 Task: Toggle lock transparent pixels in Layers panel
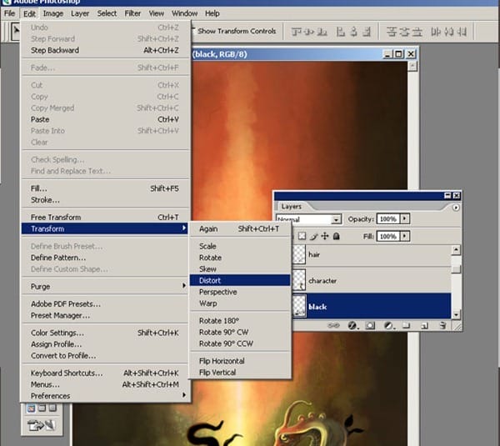[x=302, y=237]
